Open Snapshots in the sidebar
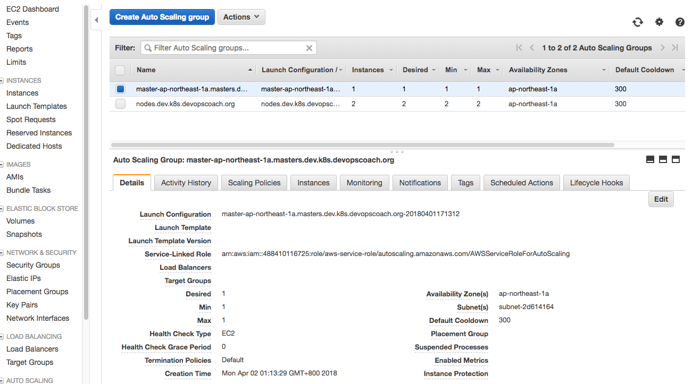Screen dimensions: 692x384 coord(24,234)
